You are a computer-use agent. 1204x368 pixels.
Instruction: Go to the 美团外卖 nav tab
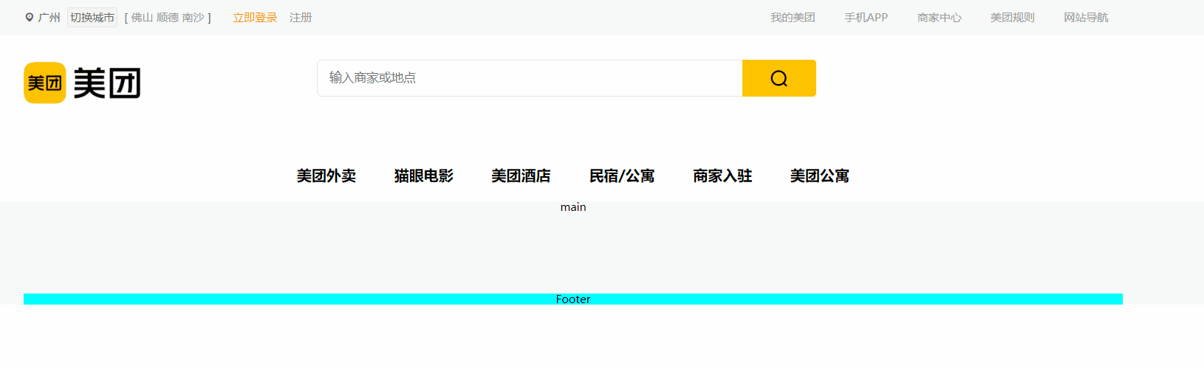point(326,176)
